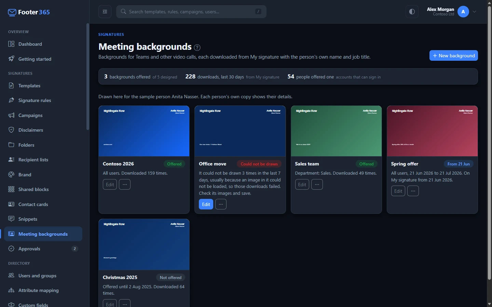Navigate to Campaigns

click(43, 115)
